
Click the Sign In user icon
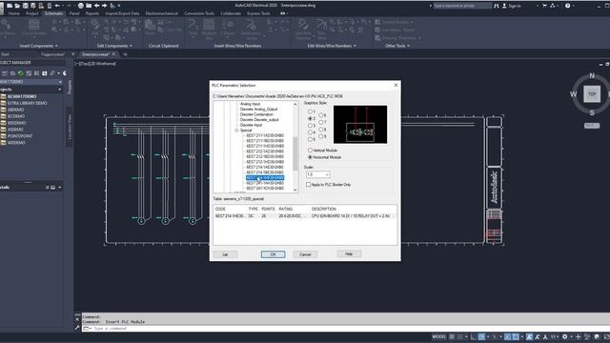point(504,6)
